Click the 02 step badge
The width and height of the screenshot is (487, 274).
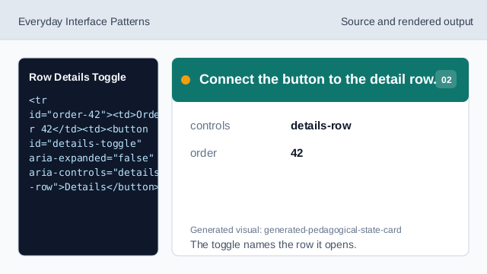point(446,79)
